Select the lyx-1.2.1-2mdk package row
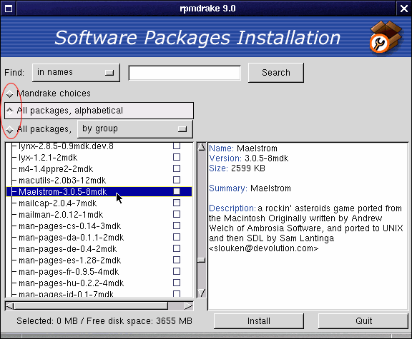412x339 pixels. [x=99, y=158]
